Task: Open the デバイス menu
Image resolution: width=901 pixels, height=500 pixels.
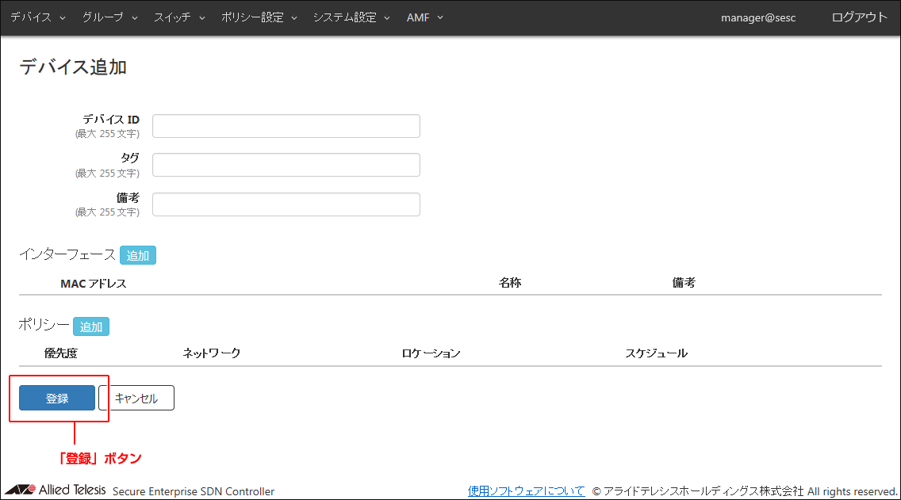Action: pos(38,17)
